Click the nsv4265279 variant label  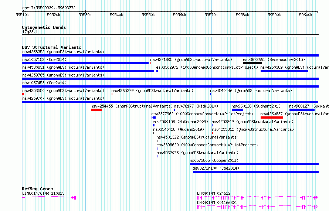pos(152,91)
